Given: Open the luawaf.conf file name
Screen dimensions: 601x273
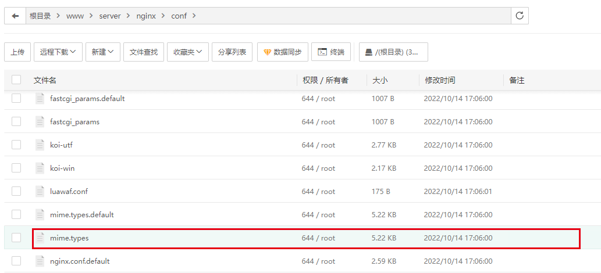Looking at the screenshot, I should (69, 192).
